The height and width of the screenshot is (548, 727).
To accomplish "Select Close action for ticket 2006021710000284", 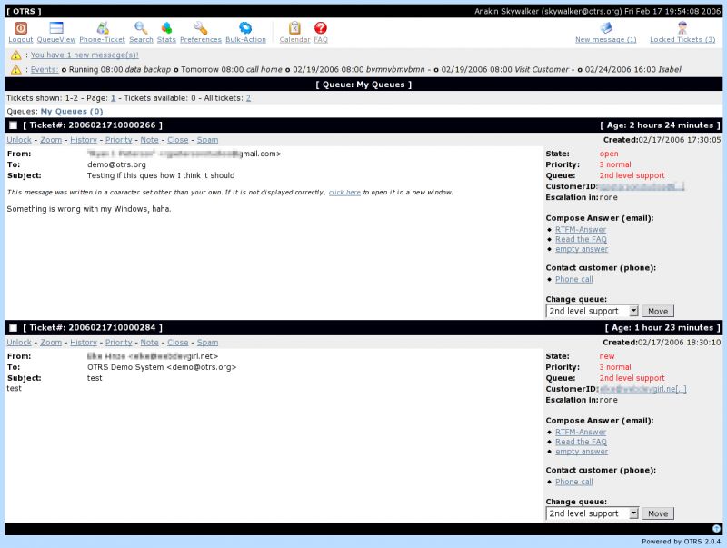I will (x=177, y=343).
